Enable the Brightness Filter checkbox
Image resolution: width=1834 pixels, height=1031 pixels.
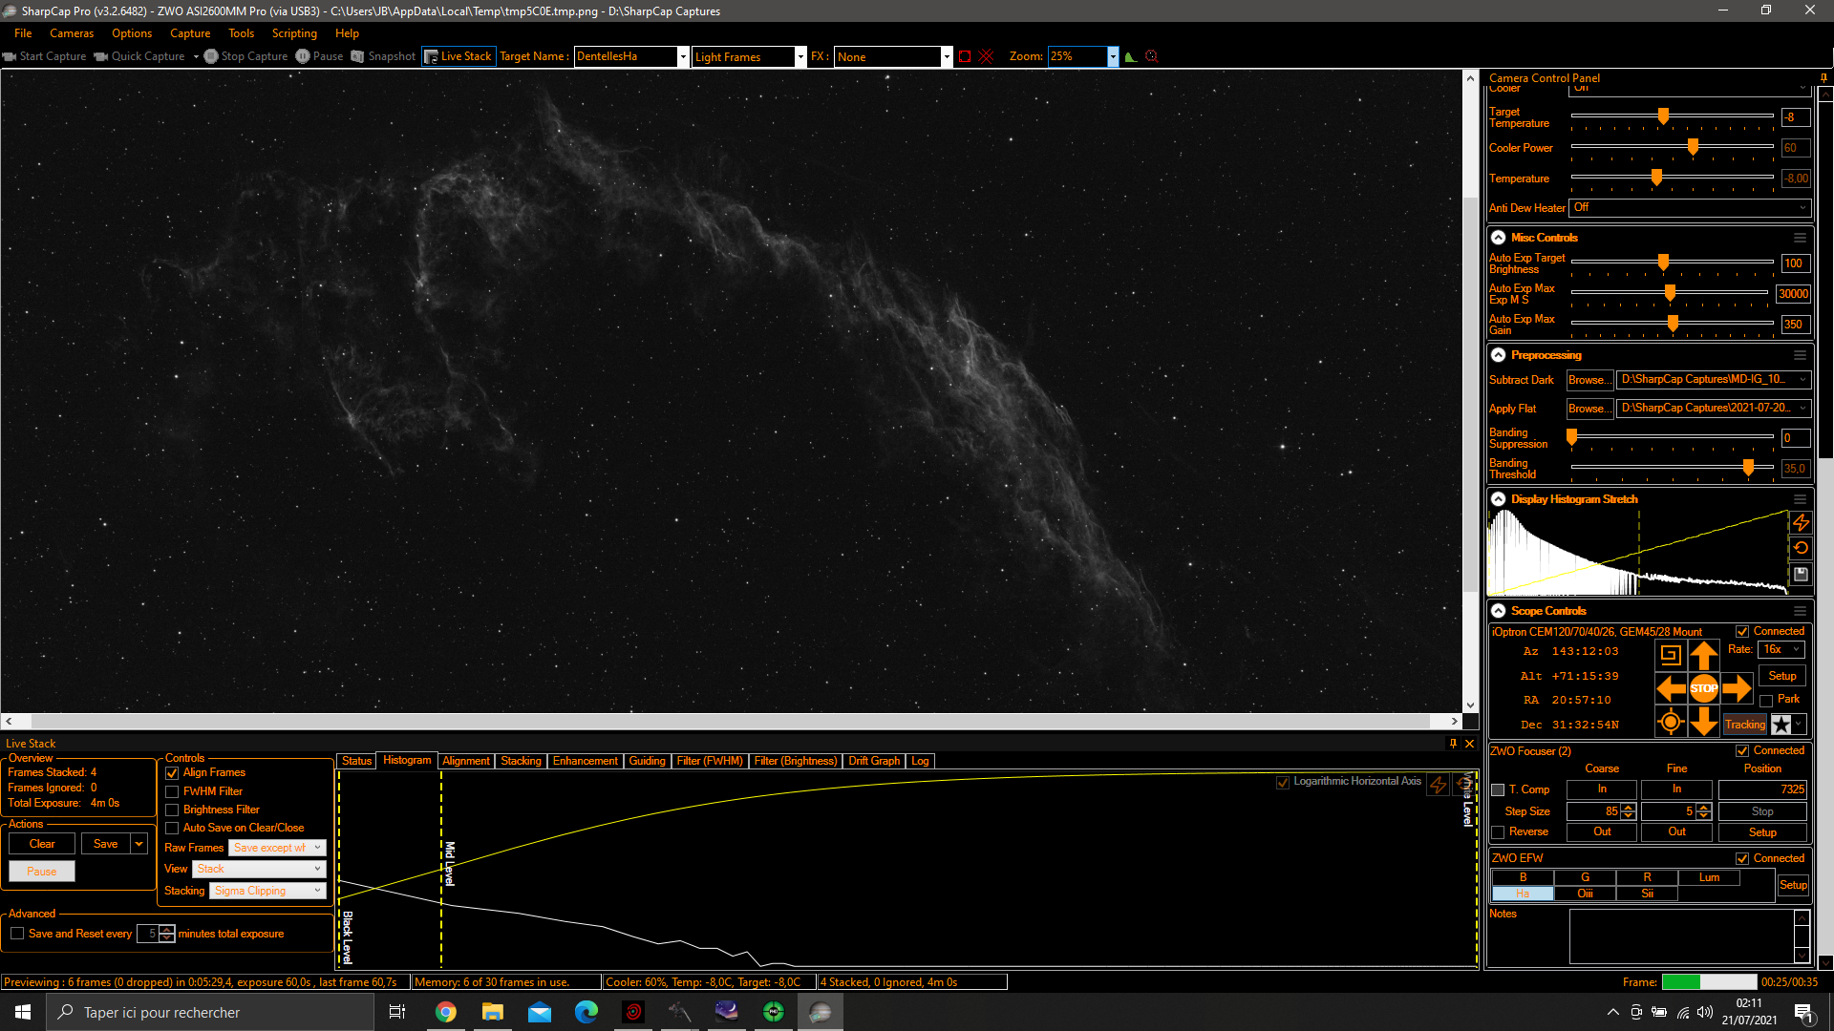172,810
